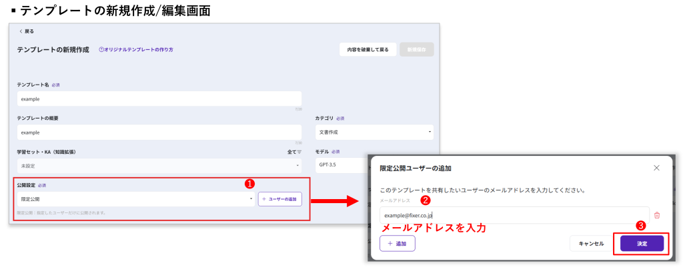Open the モデル dropdown showing GPT-3.5
The height and width of the screenshot is (267, 683).
coord(340,166)
